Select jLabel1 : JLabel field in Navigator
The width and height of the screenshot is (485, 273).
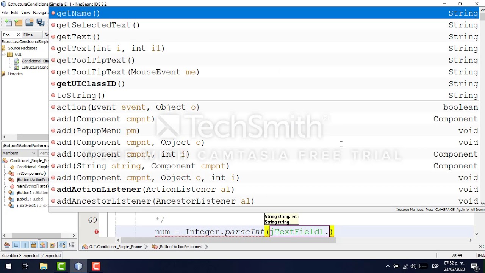(30, 199)
